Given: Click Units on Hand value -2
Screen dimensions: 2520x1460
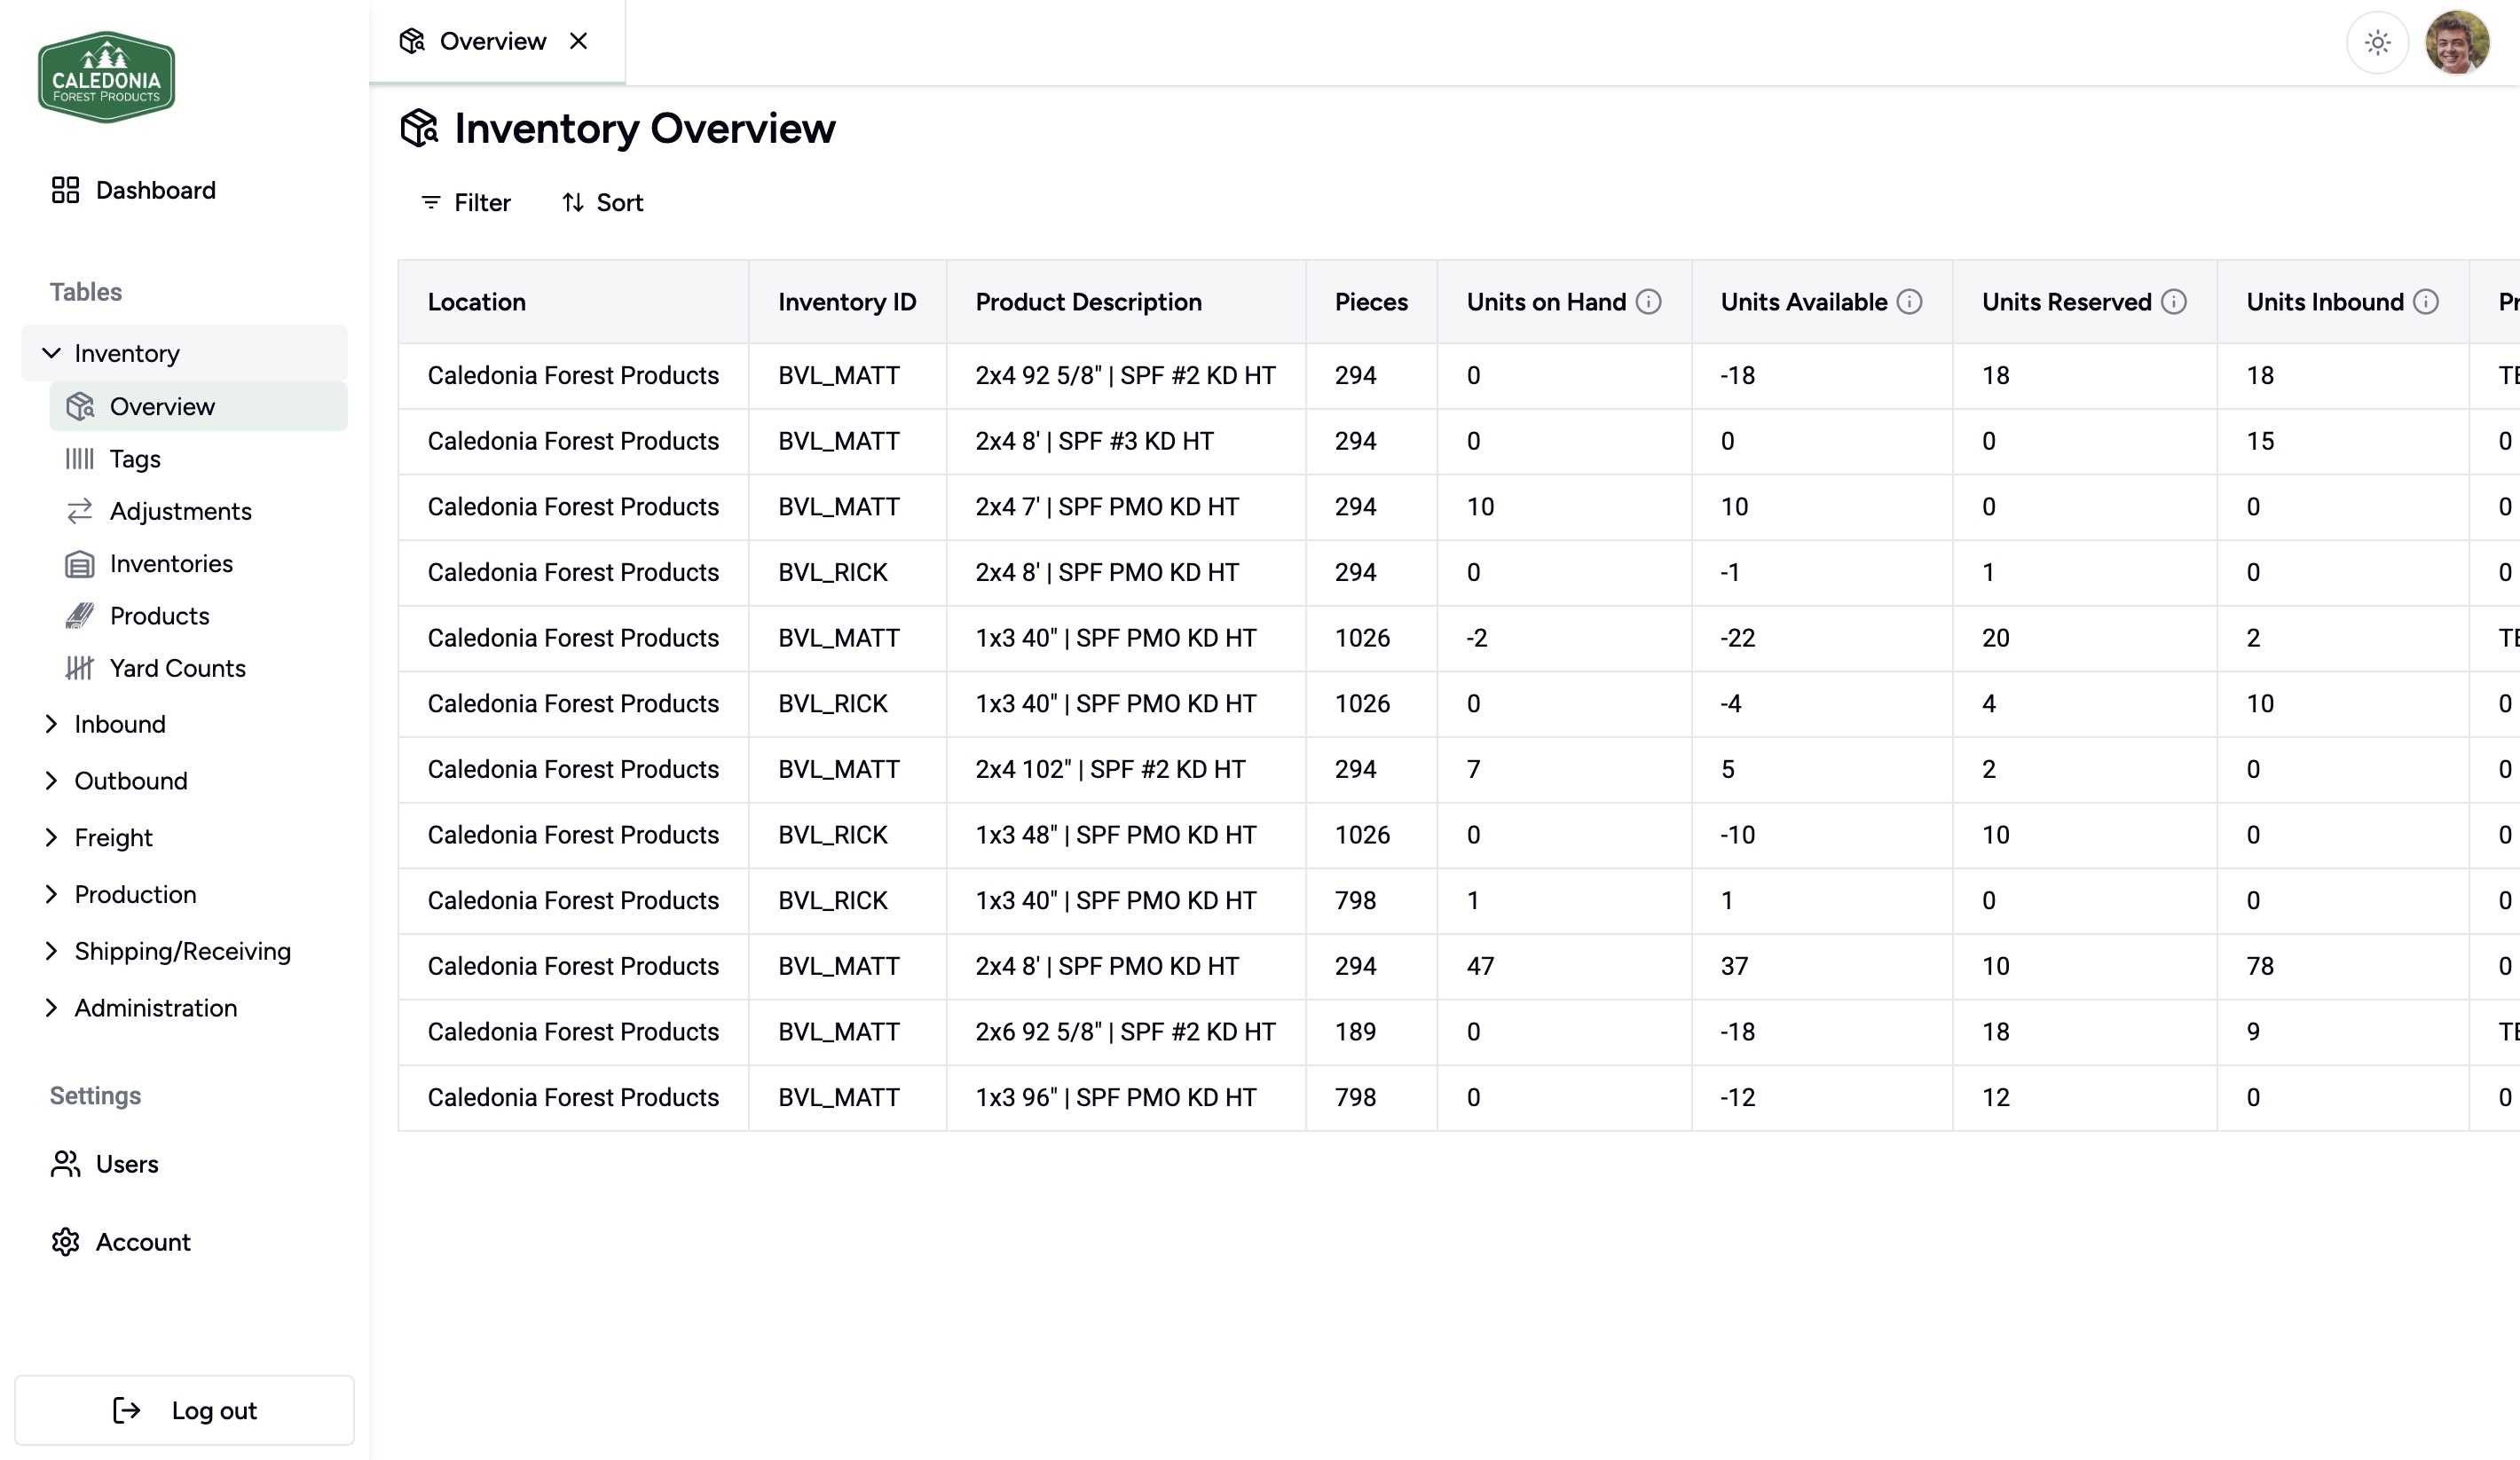Looking at the screenshot, I should (1477, 639).
